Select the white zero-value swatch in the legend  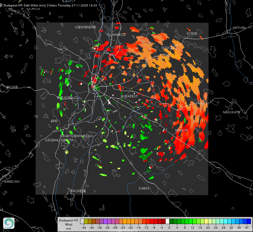pyautogui.click(x=167, y=221)
